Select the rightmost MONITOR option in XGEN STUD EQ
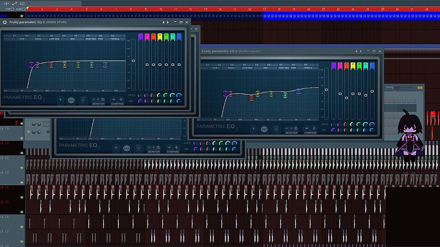 click(x=103, y=99)
